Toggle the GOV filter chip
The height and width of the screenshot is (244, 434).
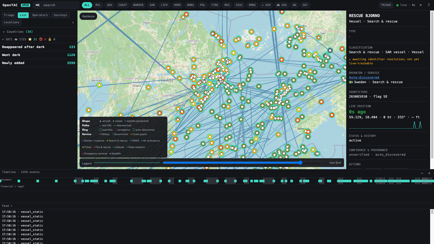tap(110, 5)
